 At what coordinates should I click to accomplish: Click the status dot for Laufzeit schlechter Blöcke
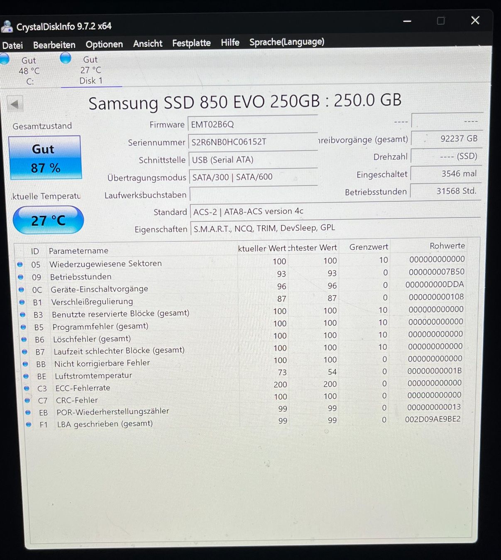point(25,352)
